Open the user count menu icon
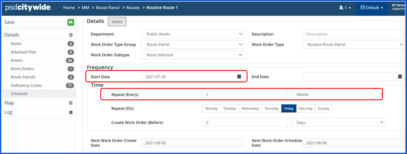This screenshot has height=154, width=407. [345, 8]
